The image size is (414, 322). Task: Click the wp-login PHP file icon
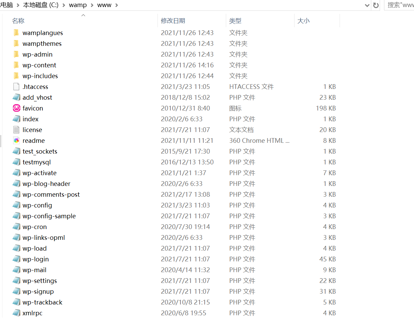click(x=16, y=259)
